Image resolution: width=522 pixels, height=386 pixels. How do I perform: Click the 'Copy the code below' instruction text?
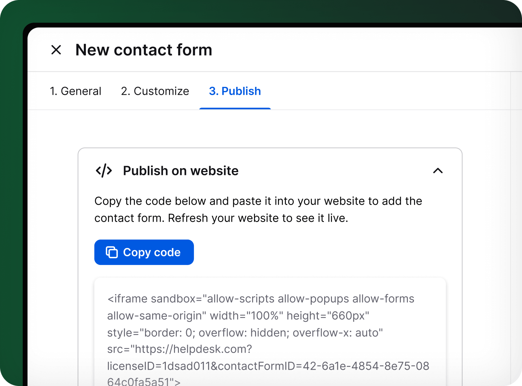[258, 201]
